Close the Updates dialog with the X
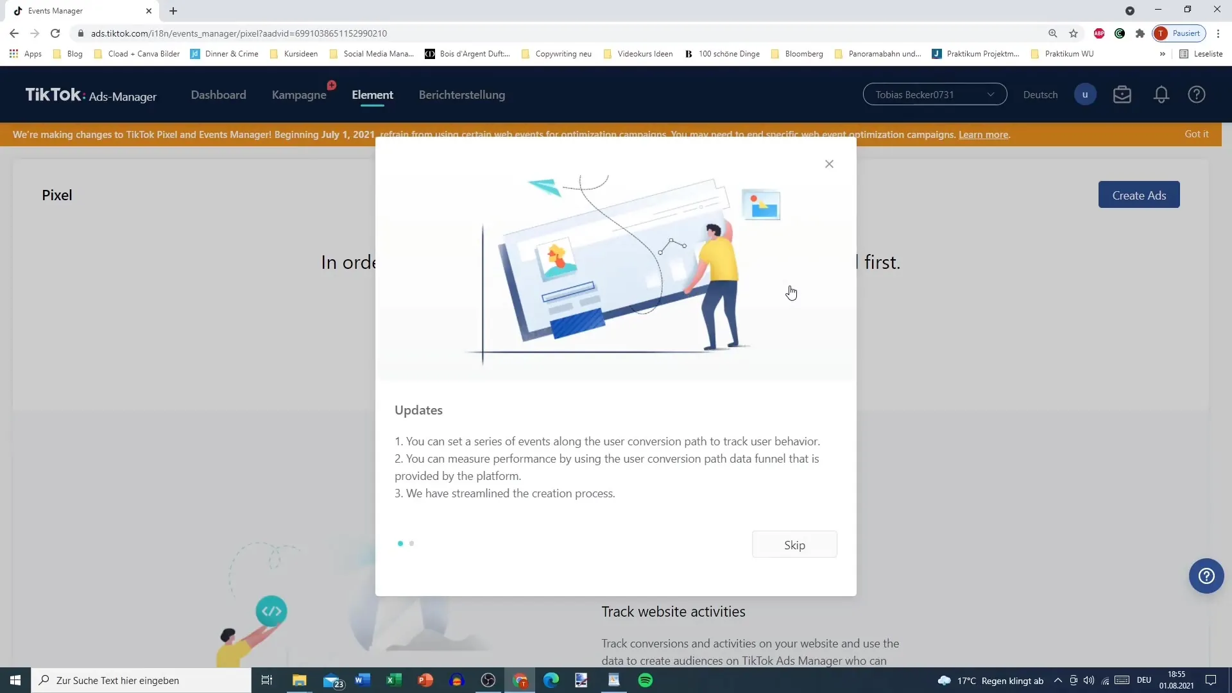This screenshot has height=693, width=1232. 829,164
